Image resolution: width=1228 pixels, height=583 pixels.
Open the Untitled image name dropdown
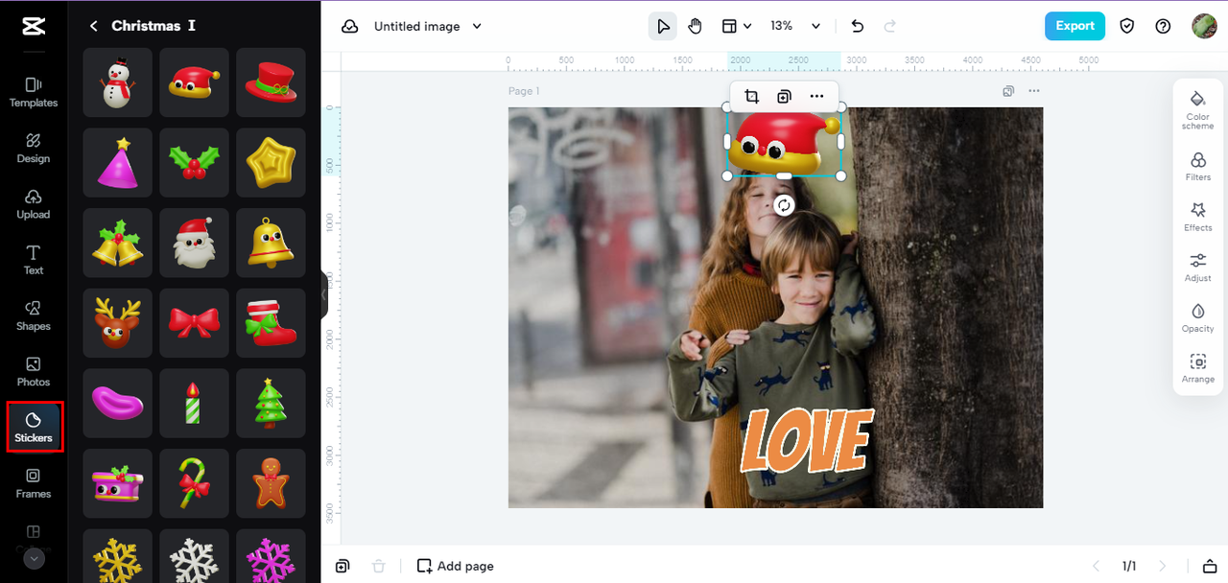click(x=428, y=26)
